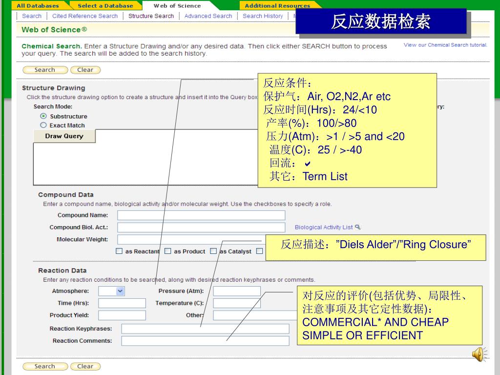Click the Temperature (C) input field
This screenshot has width=500, height=375.
pyautogui.click(x=237, y=303)
